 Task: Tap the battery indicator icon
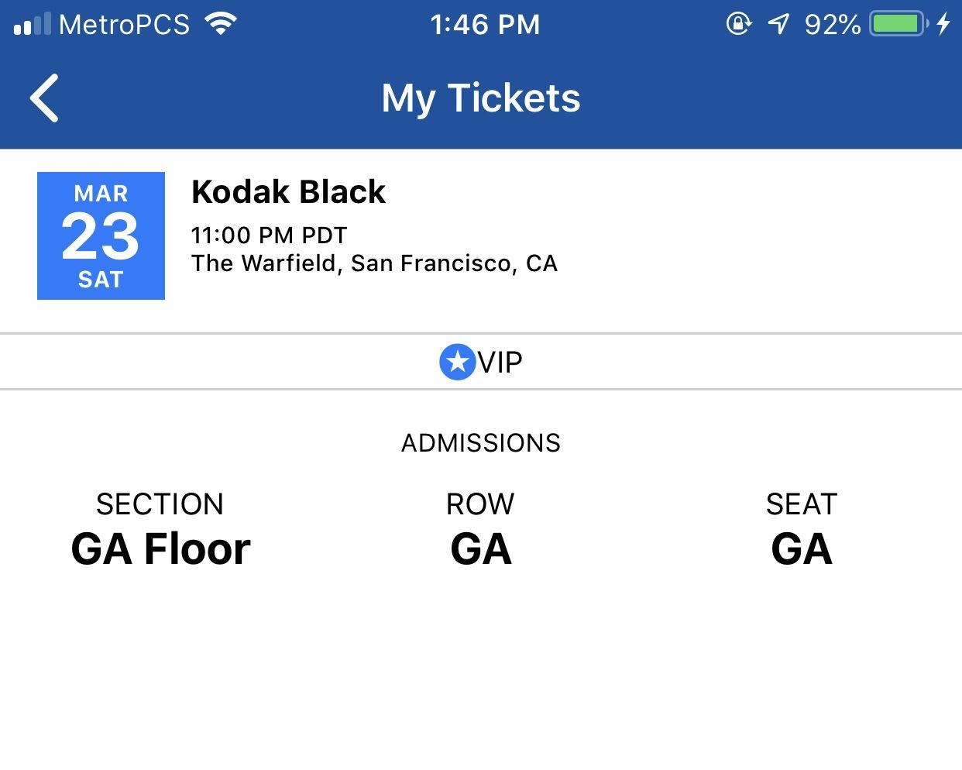898,24
